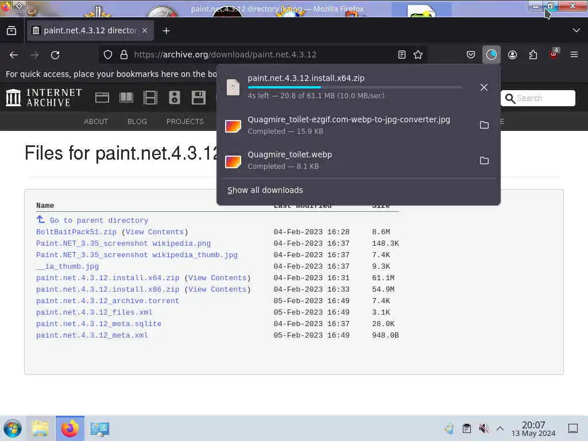Viewport: 588px width, 441px height.
Task: View Contents of install.x86.zip
Action: 218,289
